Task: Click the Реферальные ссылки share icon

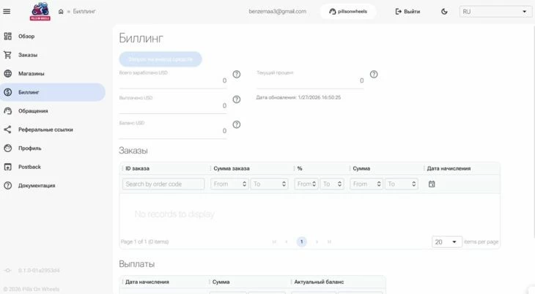Action: (x=7, y=129)
